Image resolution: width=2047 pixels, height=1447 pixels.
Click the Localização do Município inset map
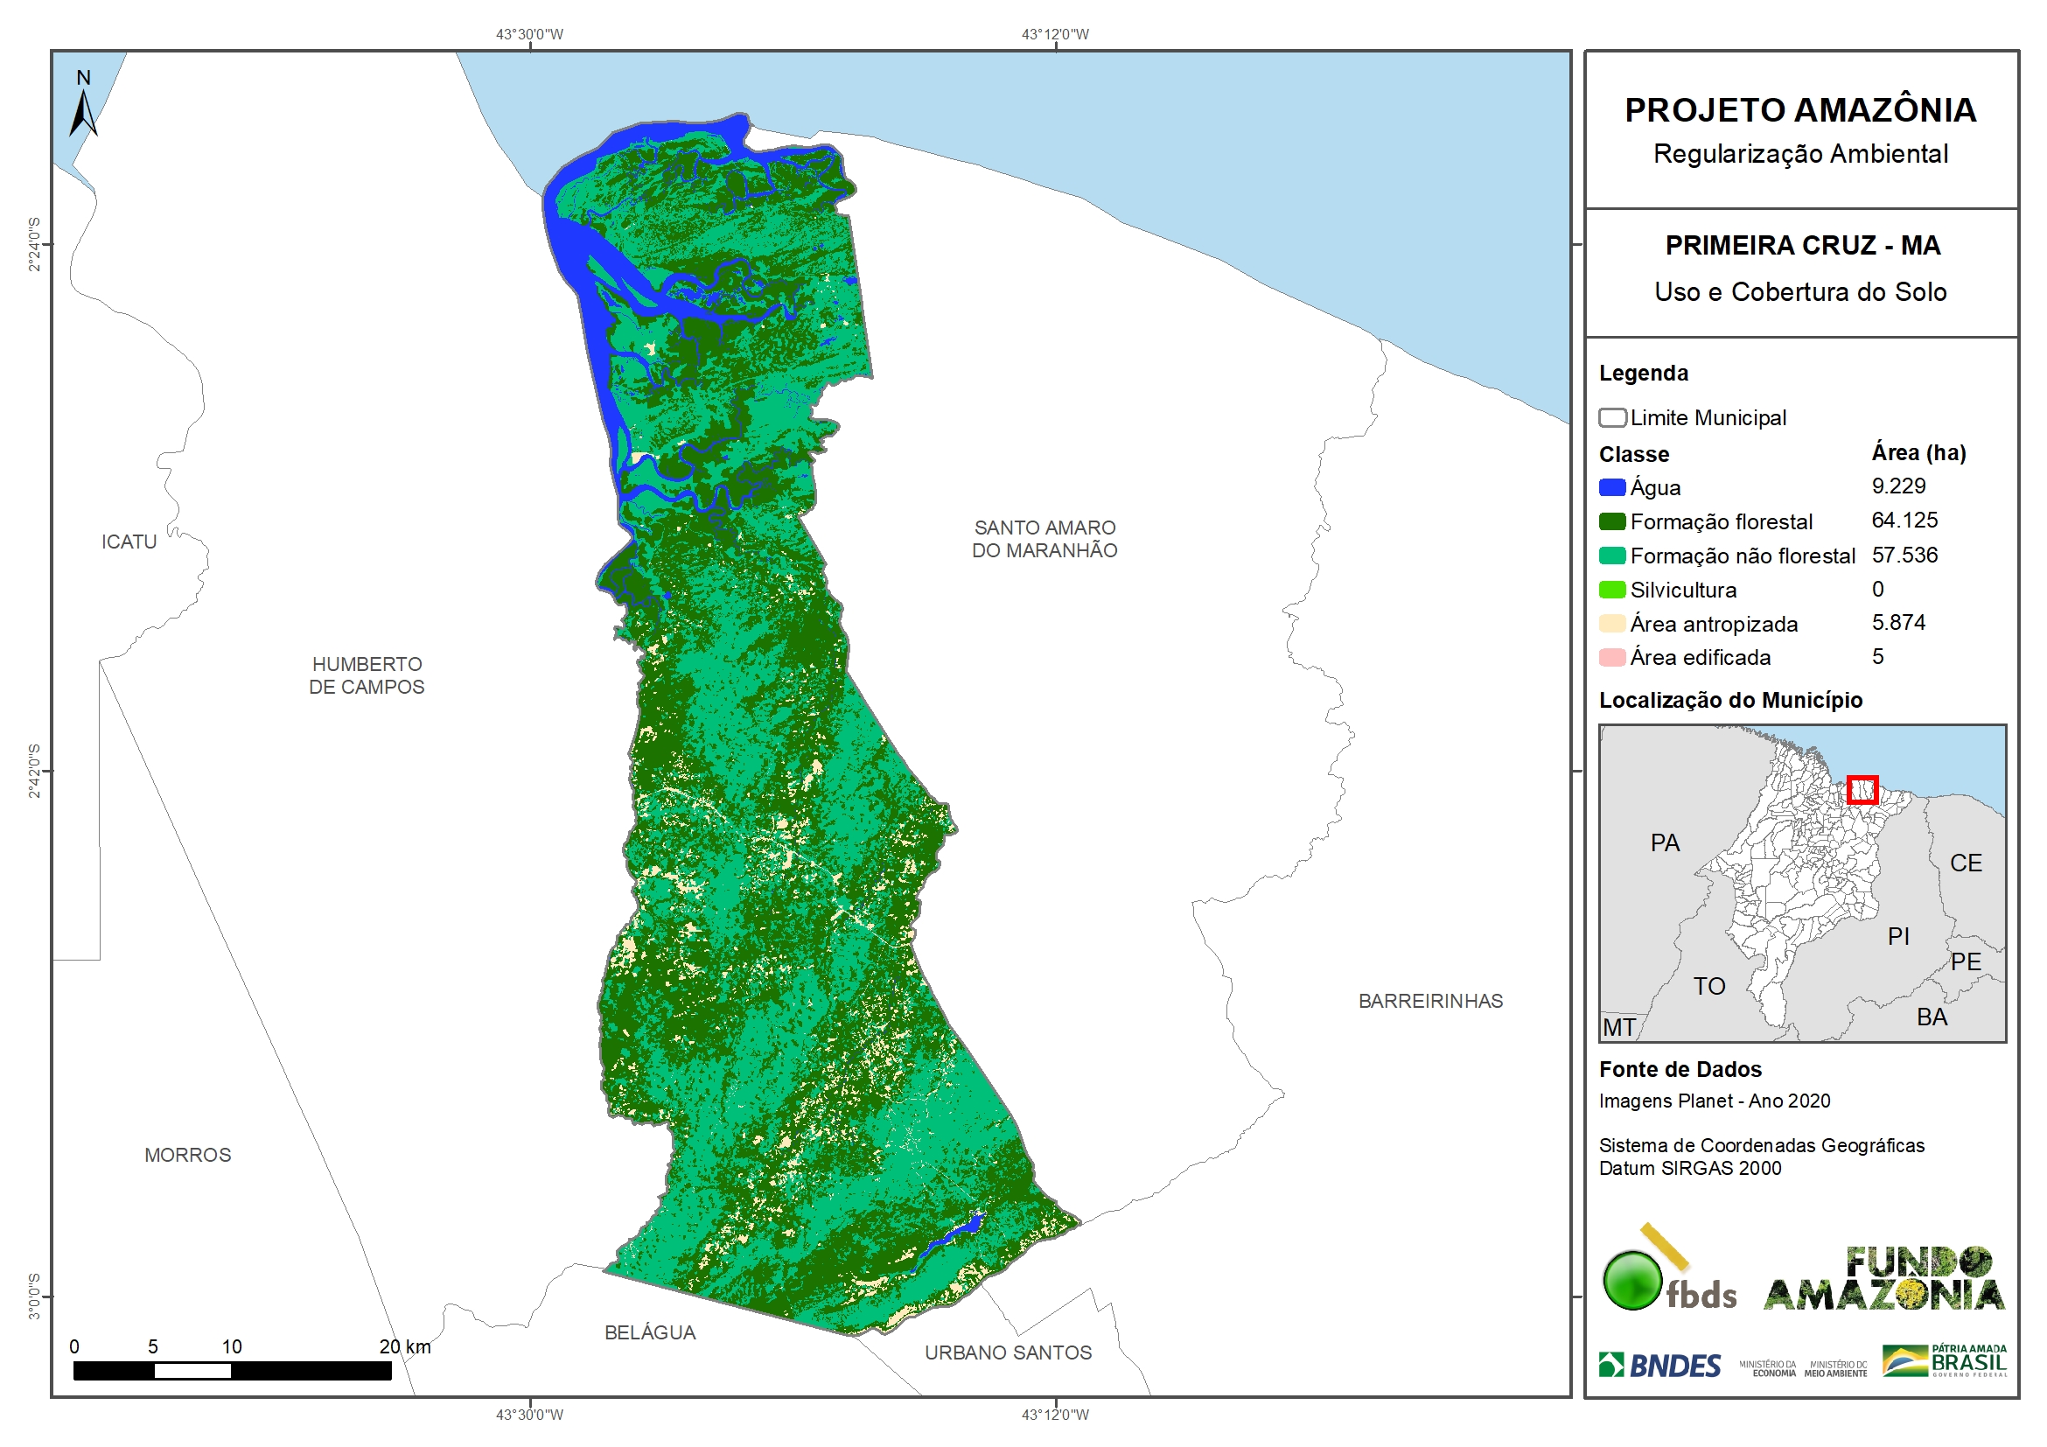pos(1801,883)
